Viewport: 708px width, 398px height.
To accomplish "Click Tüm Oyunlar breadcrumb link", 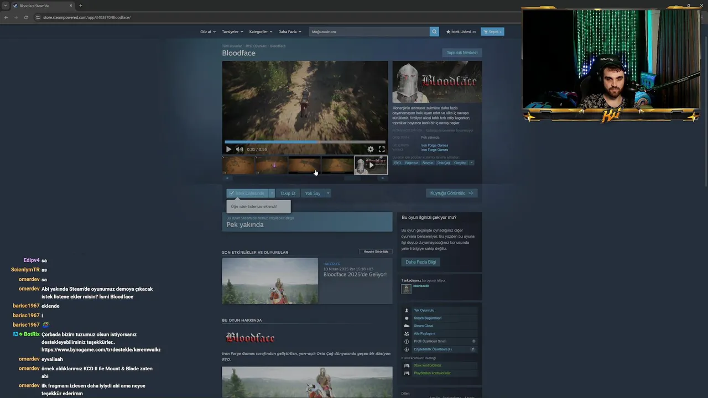I will pyautogui.click(x=232, y=46).
